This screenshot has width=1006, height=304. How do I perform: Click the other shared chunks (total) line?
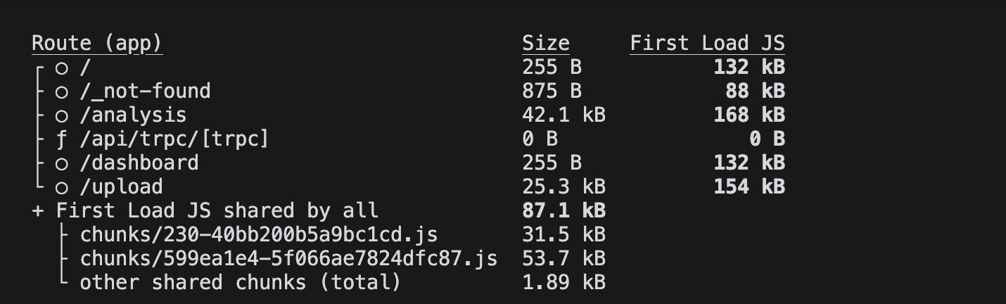click(240, 282)
